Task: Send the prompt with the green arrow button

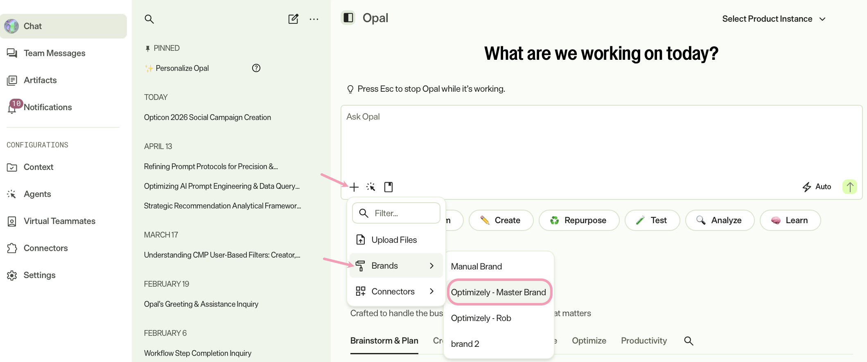Action: (x=850, y=187)
